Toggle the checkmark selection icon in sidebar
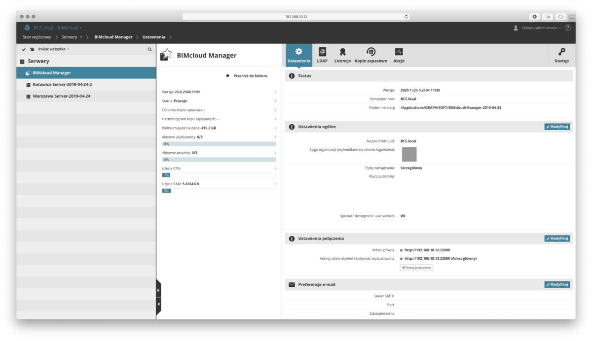Screen dimensions: 592x341 click(x=23, y=49)
